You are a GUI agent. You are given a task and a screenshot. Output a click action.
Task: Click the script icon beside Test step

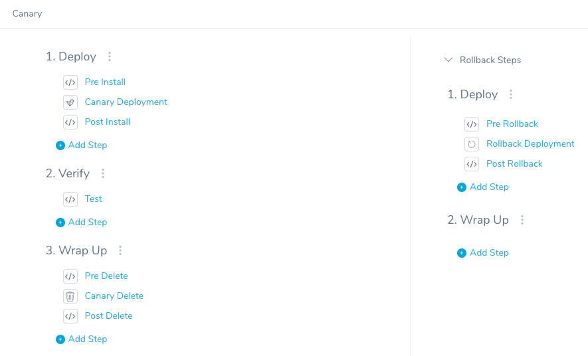[70, 199]
